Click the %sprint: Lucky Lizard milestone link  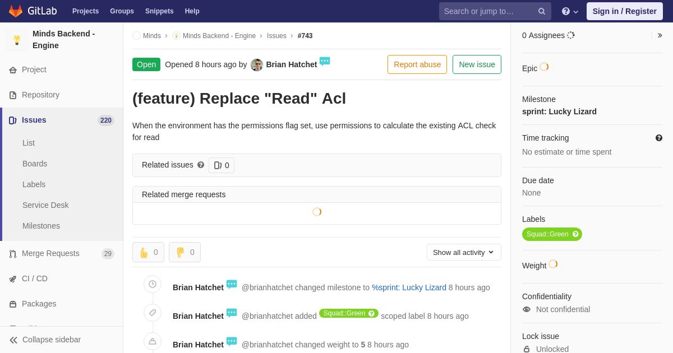409,287
